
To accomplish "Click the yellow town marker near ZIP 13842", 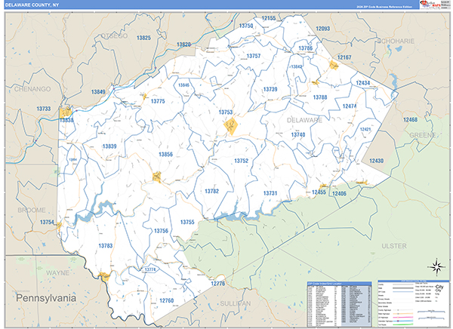I will (315, 82).
